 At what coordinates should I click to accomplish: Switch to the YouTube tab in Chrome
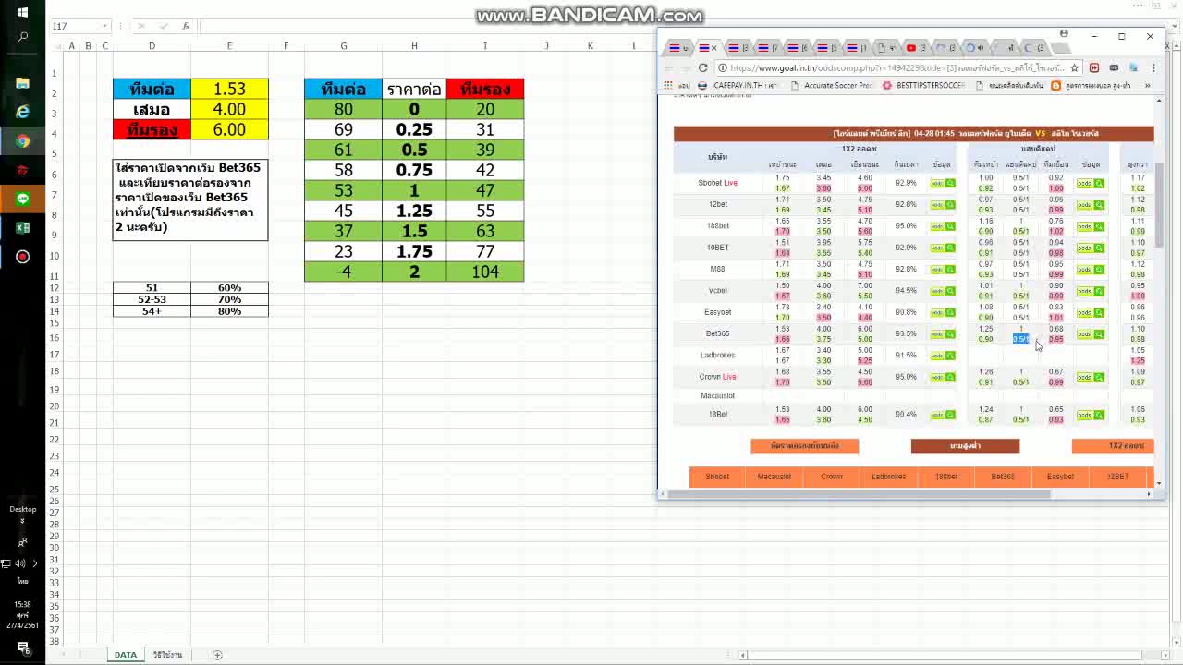pyautogui.click(x=916, y=48)
